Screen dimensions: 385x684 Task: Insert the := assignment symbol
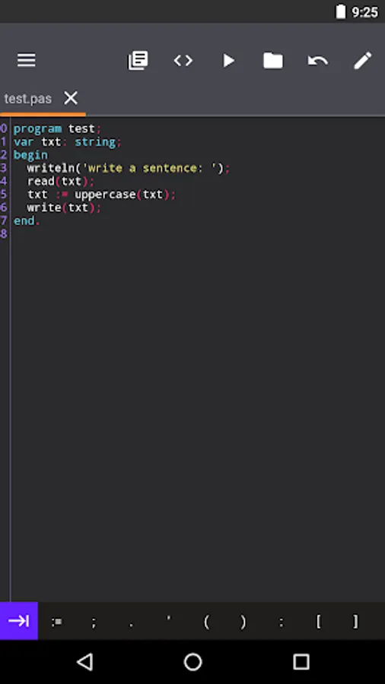pos(56,622)
